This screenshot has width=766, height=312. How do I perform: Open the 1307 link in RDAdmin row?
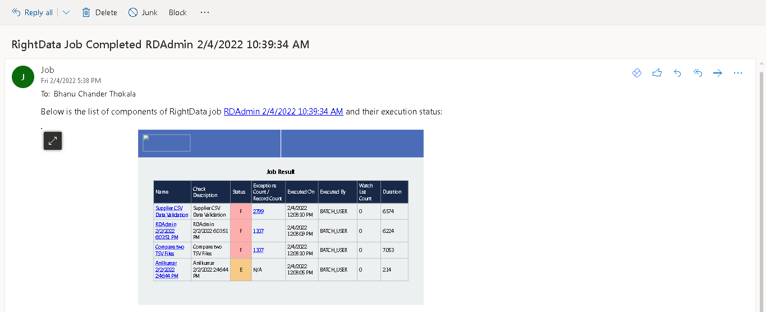coord(258,231)
